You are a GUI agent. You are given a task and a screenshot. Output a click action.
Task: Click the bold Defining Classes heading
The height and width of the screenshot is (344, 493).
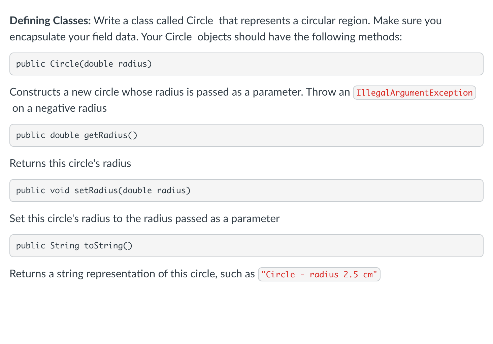pos(50,21)
